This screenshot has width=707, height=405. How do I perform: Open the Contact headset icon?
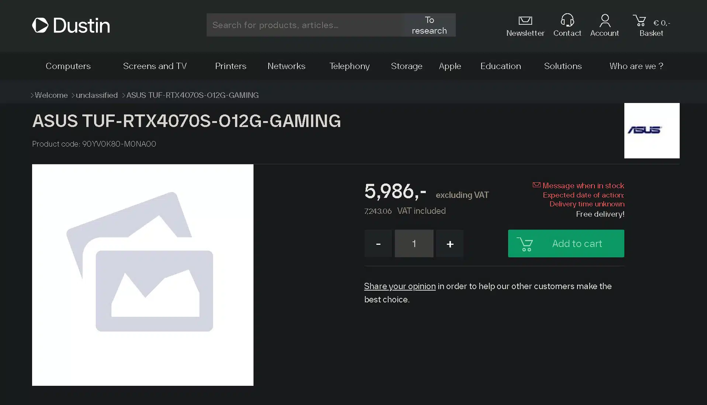567,20
